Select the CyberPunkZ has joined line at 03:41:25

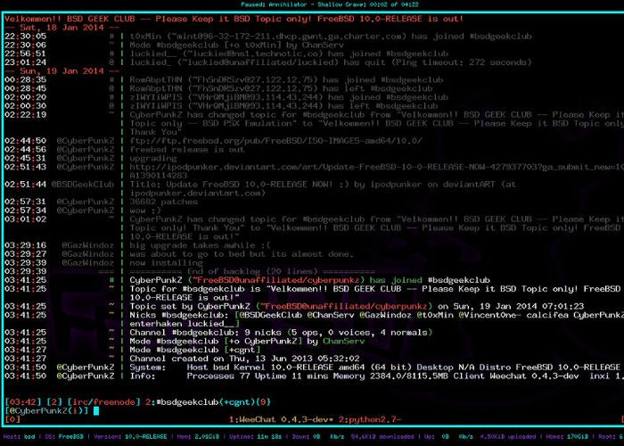[x=309, y=280]
